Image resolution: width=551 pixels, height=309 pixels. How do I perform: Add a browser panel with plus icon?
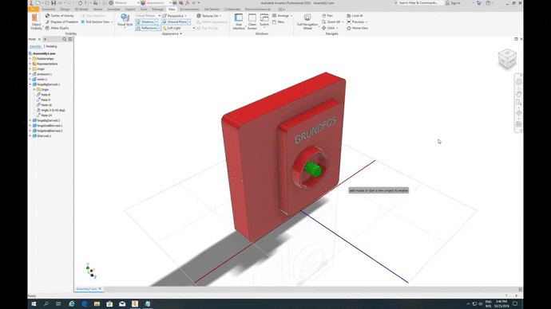pyautogui.click(x=45, y=39)
